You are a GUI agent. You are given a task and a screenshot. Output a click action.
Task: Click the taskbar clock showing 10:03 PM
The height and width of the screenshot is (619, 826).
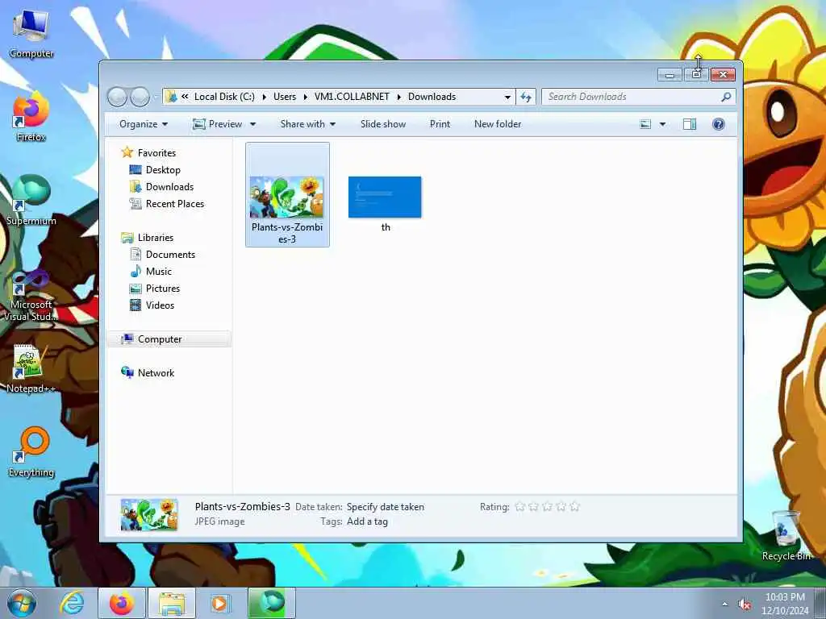[785, 603]
